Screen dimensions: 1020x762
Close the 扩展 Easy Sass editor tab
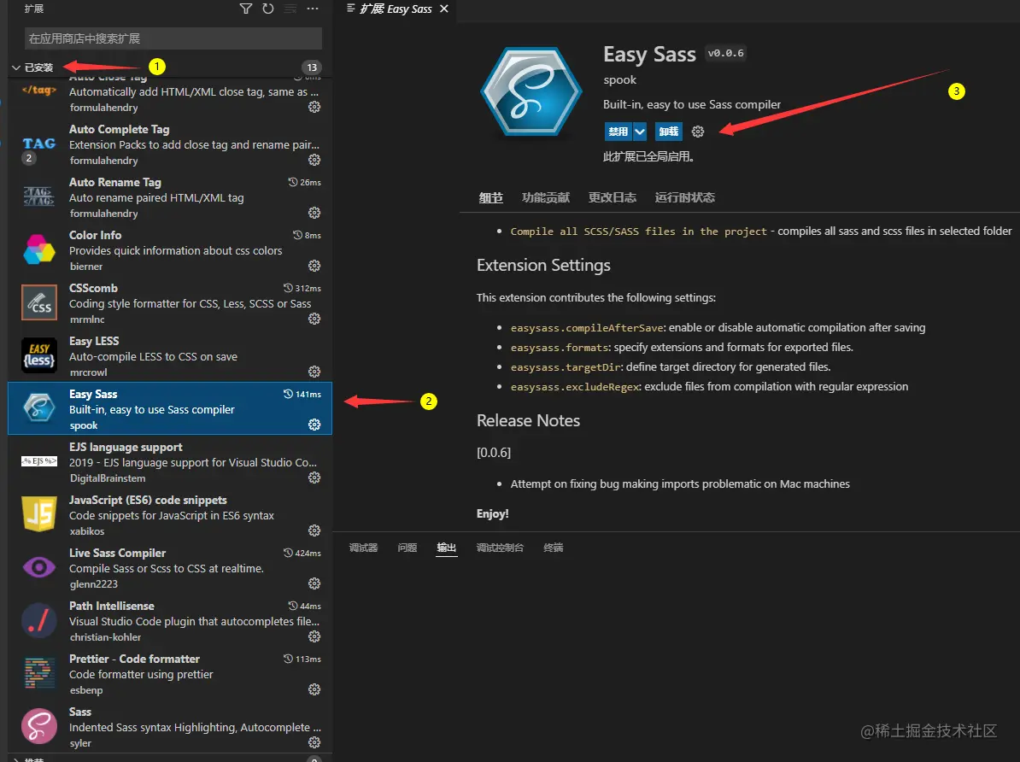click(x=444, y=9)
